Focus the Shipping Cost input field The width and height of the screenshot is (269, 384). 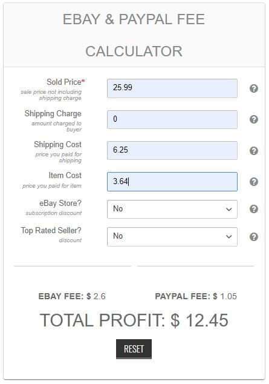click(172, 150)
